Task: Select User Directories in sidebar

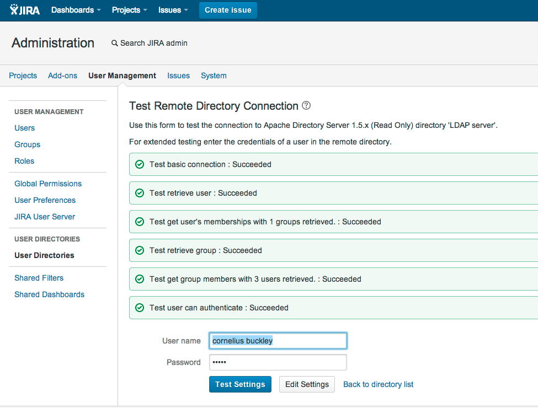Action: 44,255
